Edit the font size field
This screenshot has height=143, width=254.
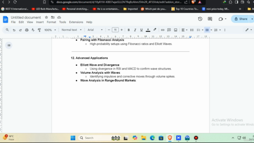[x=115, y=30]
